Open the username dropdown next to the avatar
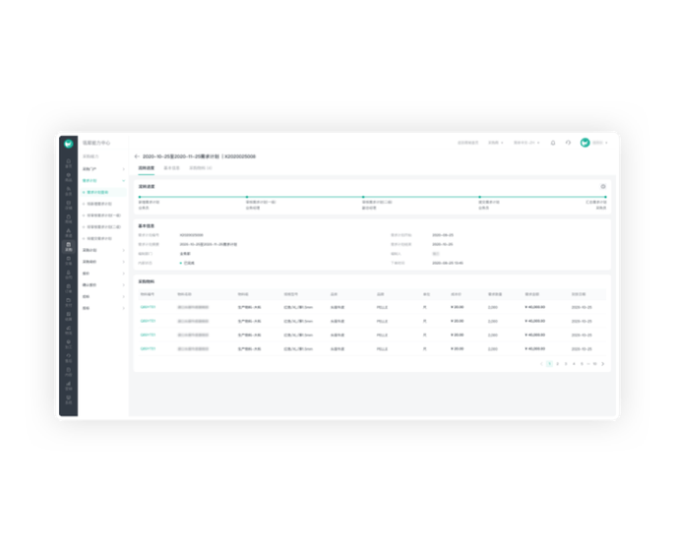 click(x=599, y=143)
